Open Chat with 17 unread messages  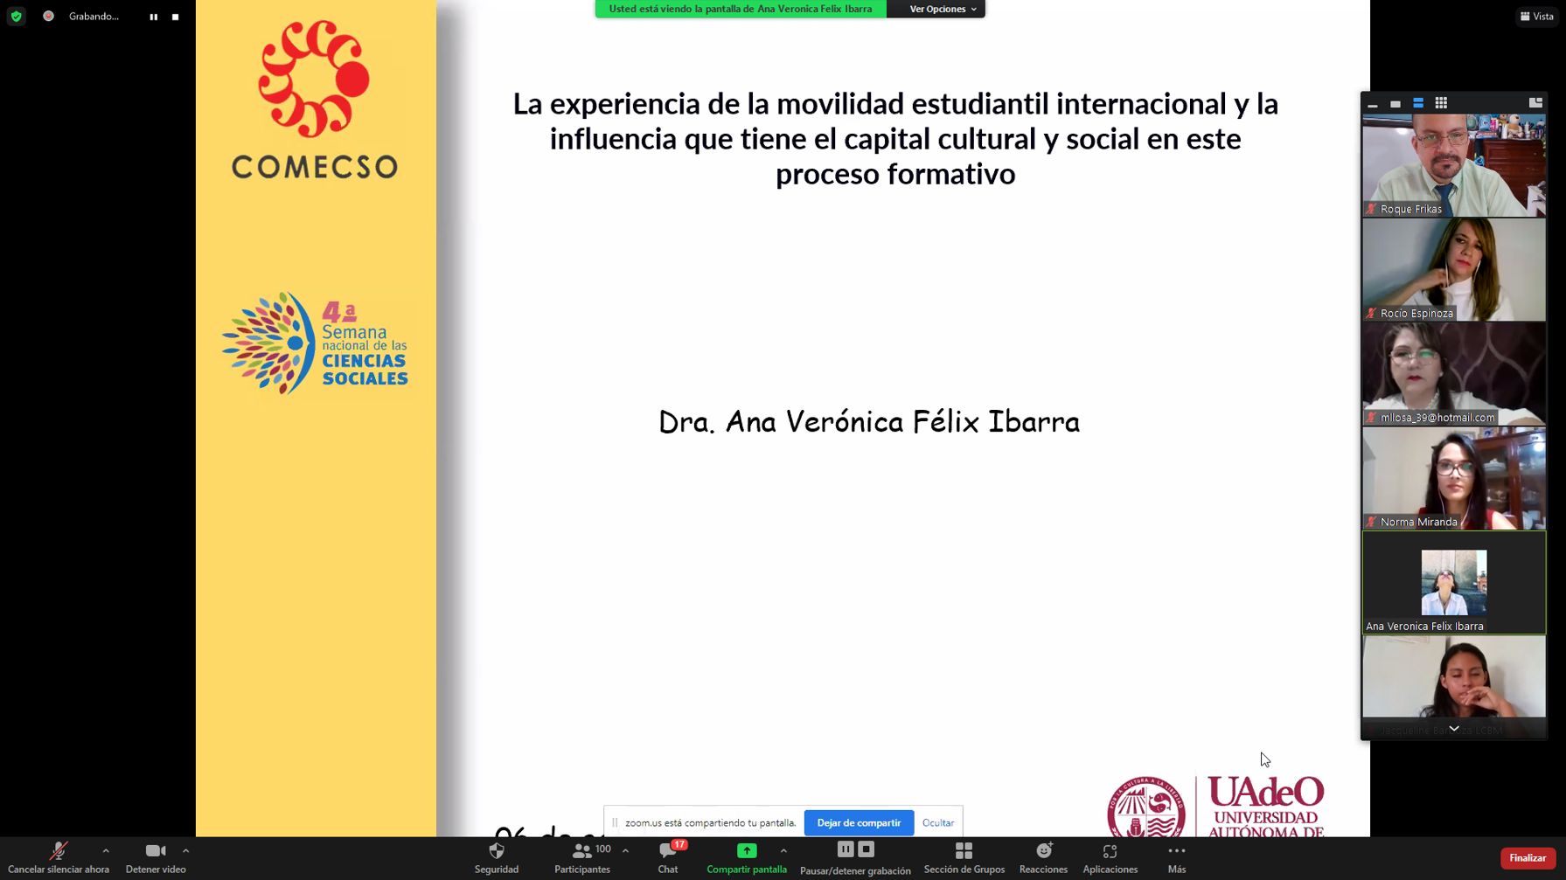pyautogui.click(x=668, y=858)
